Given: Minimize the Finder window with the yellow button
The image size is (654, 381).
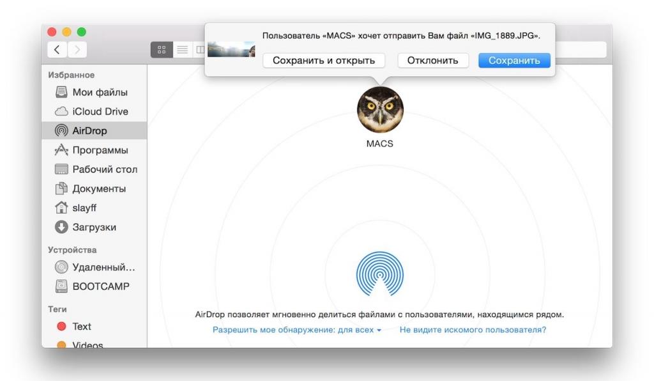Looking at the screenshot, I should (66, 32).
